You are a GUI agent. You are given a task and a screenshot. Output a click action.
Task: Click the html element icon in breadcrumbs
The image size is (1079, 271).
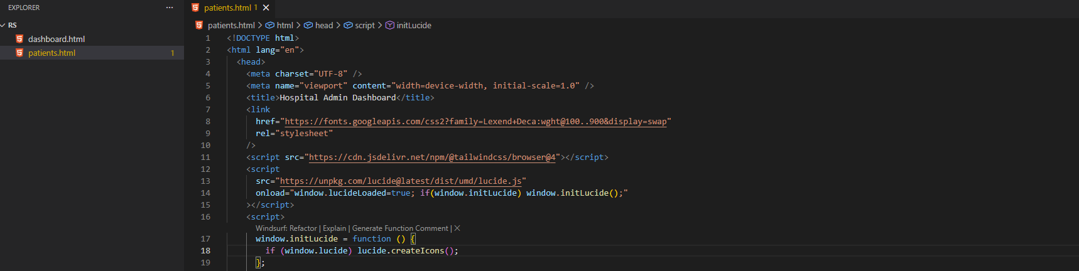pos(270,26)
